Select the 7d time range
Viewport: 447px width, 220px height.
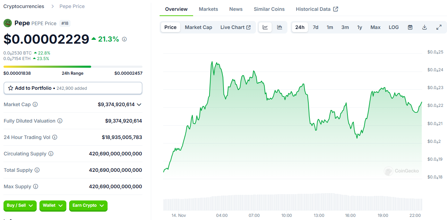point(315,27)
